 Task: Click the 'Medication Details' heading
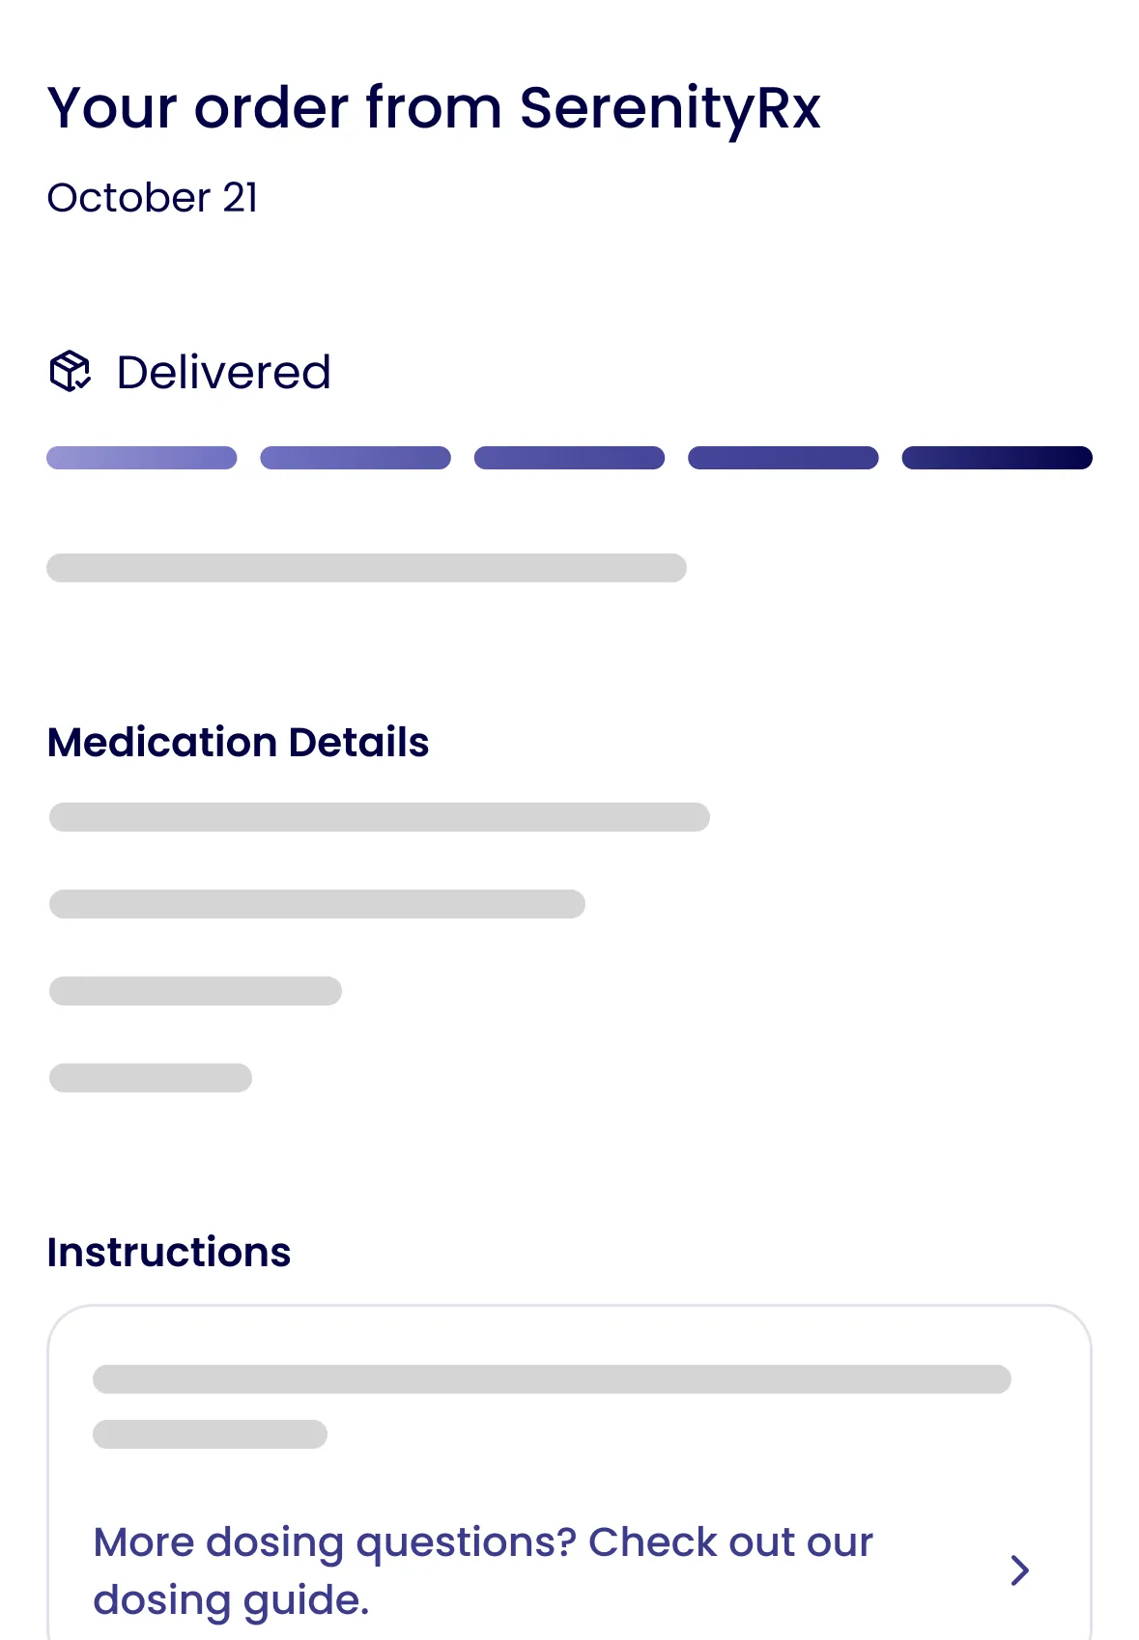238,743
